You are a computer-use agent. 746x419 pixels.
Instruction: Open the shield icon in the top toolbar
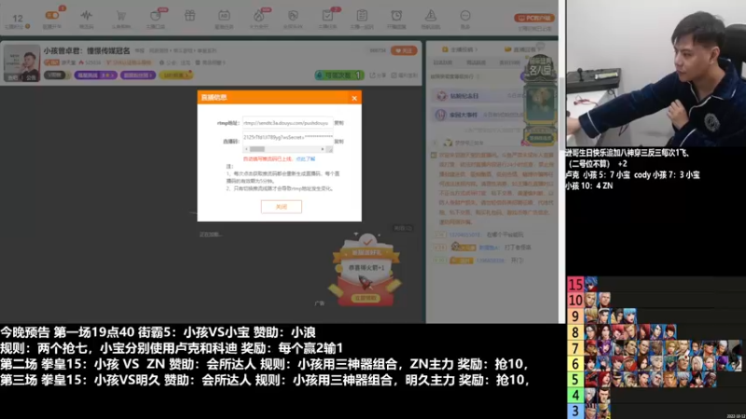point(293,16)
